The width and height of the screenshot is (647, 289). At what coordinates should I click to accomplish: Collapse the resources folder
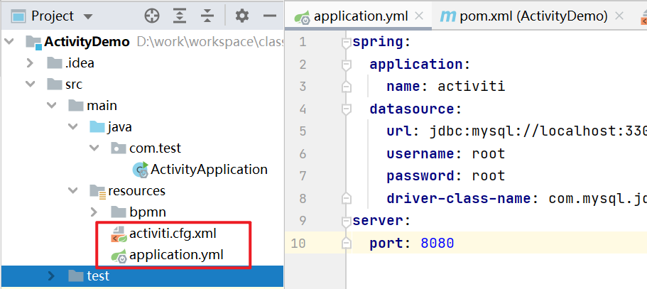72,191
